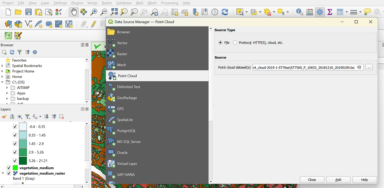The width and height of the screenshot is (384, 188).
Task: Click the Help button in Data Source Manager
Action: pyautogui.click(x=365, y=180)
